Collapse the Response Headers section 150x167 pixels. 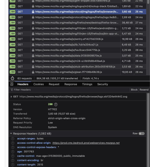pos(11,133)
